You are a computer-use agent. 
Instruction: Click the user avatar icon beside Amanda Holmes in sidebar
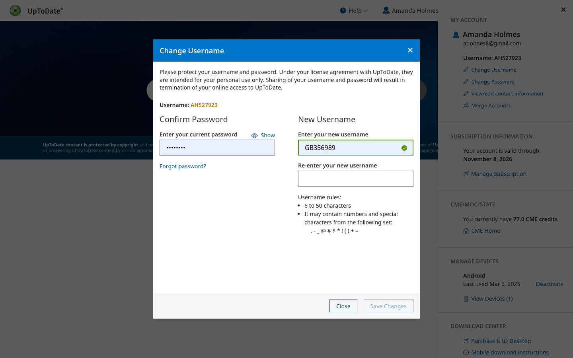456,35
